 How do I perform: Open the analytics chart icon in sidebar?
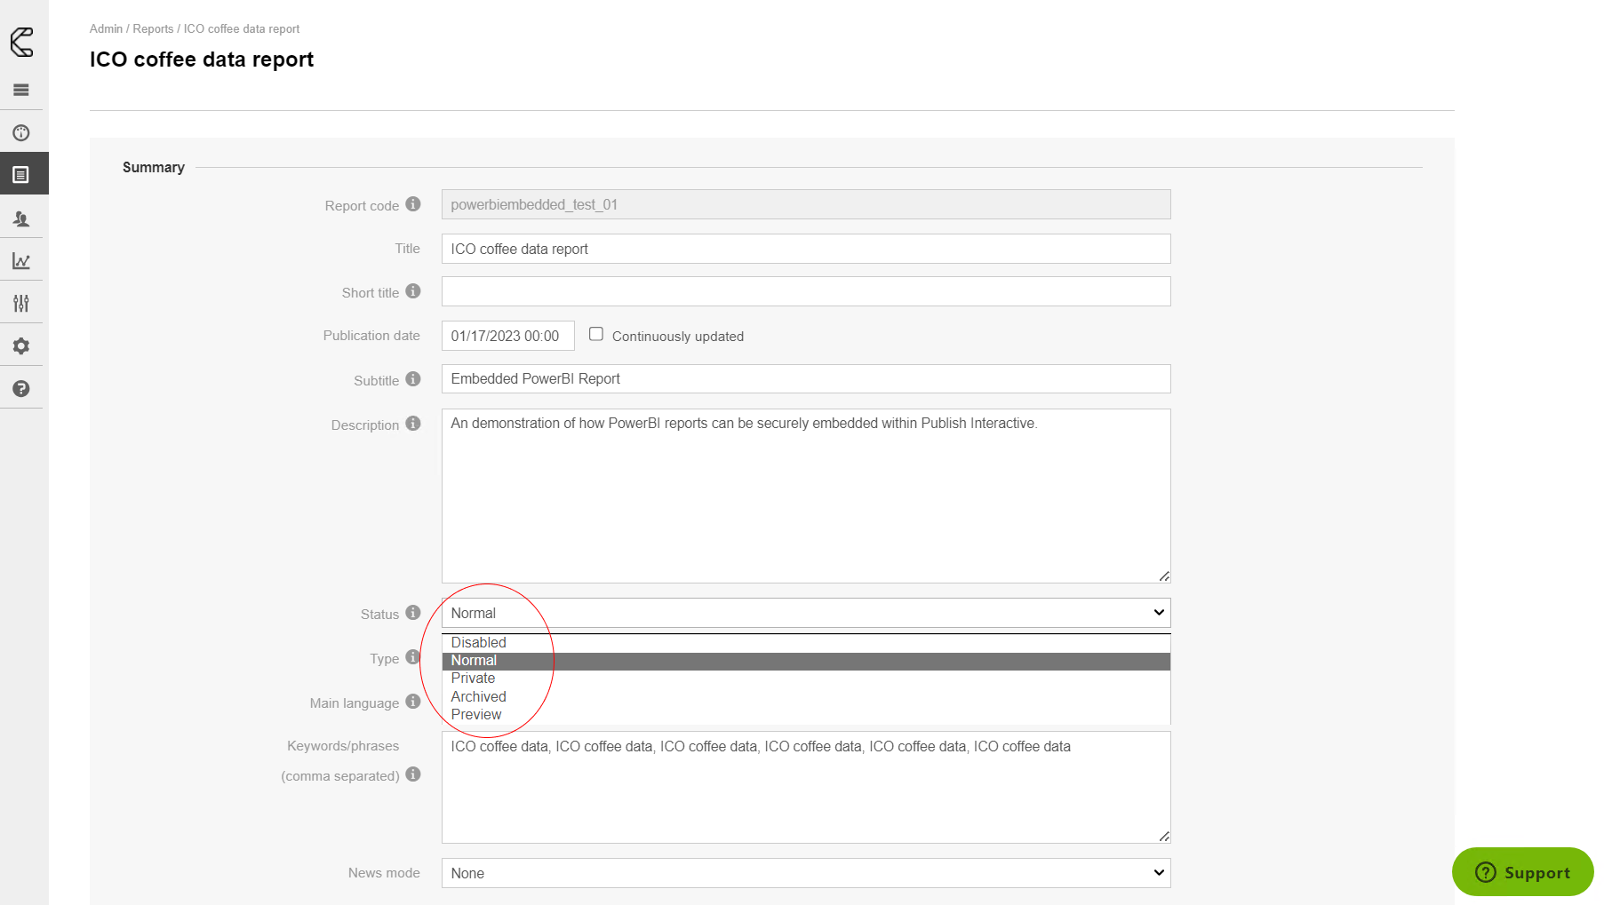pos(21,261)
